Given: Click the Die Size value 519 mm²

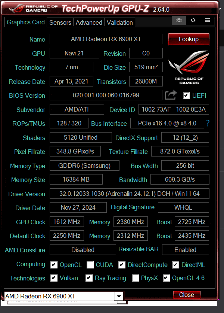Looking at the screenshot, I should pyautogui.click(x=146, y=67).
